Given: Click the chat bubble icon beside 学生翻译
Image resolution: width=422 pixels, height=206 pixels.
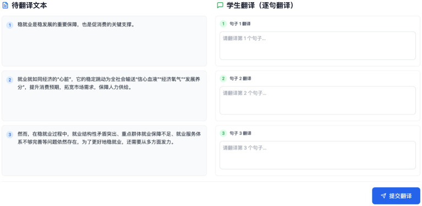Looking at the screenshot, I should pyautogui.click(x=220, y=5).
